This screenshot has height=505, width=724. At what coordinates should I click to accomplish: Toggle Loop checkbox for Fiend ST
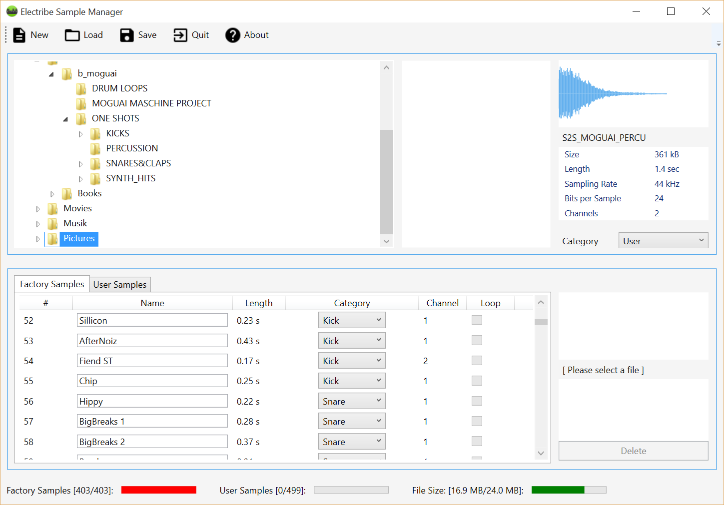pyautogui.click(x=477, y=361)
